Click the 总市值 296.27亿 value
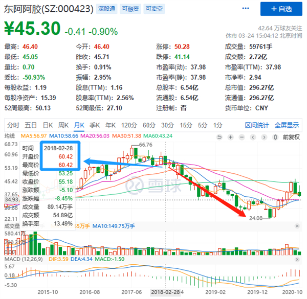The image size is (307, 299). (261, 87)
